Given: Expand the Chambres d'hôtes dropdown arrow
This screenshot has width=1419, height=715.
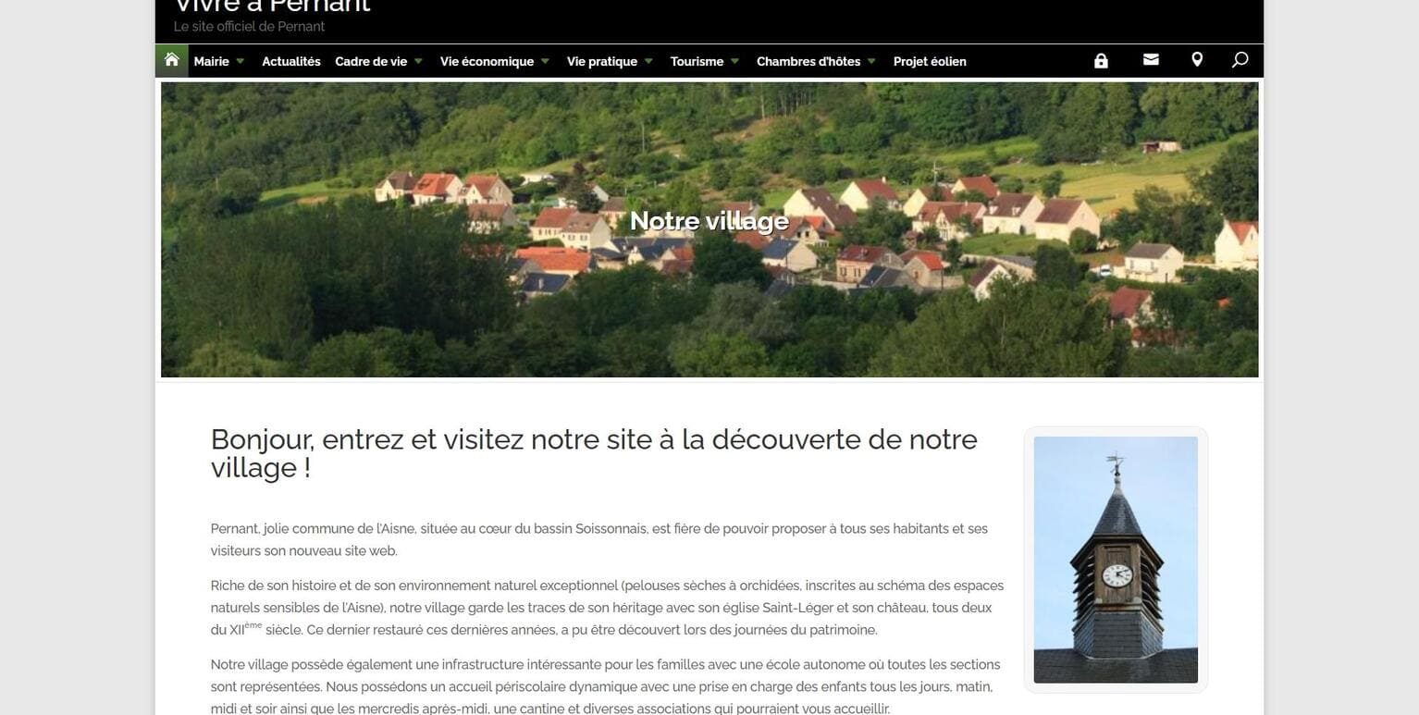Looking at the screenshot, I should pos(871,62).
